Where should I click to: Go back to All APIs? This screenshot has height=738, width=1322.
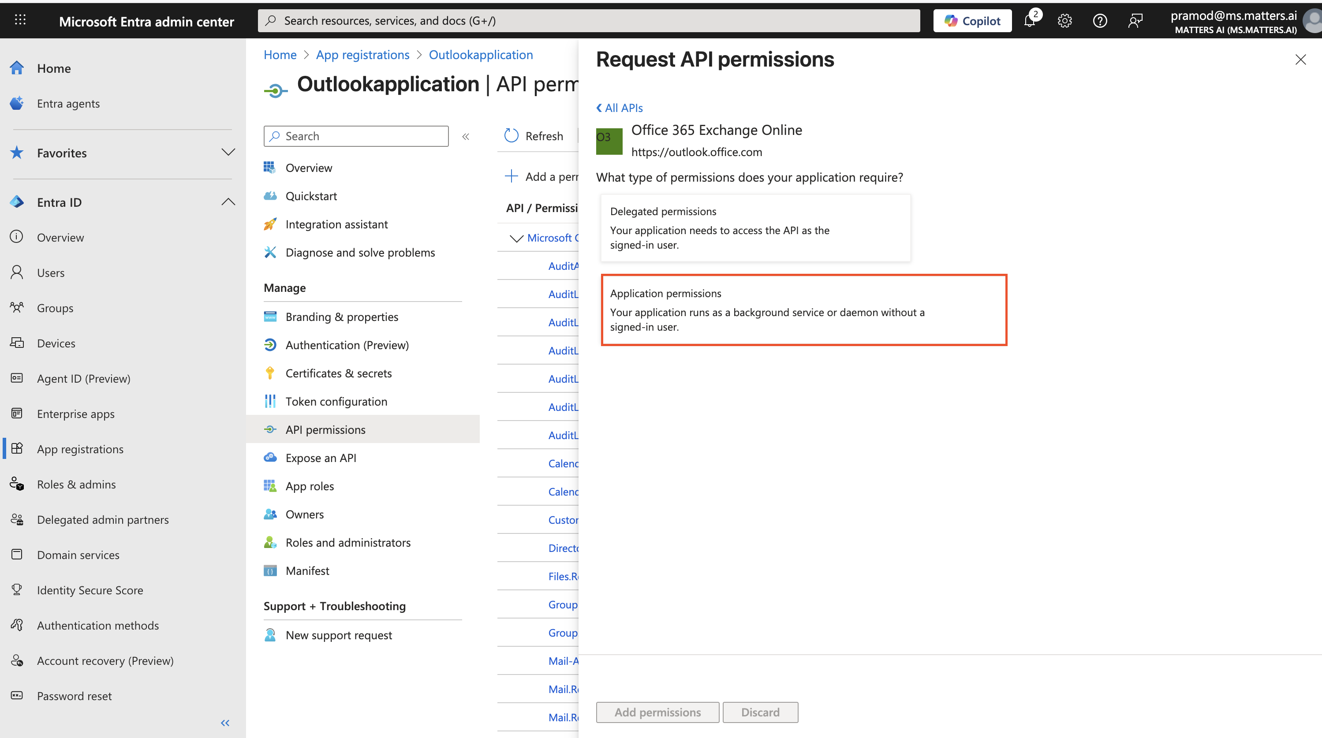click(x=620, y=108)
